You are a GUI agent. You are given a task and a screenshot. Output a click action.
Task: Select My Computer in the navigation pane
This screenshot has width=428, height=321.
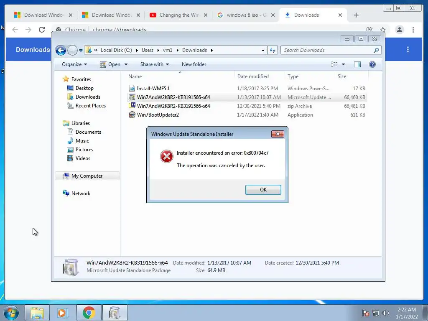pyautogui.click(x=87, y=176)
